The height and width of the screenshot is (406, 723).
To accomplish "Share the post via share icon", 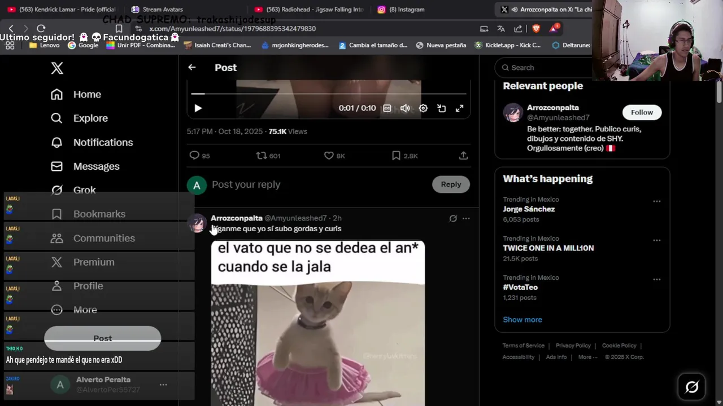I will coord(463,156).
